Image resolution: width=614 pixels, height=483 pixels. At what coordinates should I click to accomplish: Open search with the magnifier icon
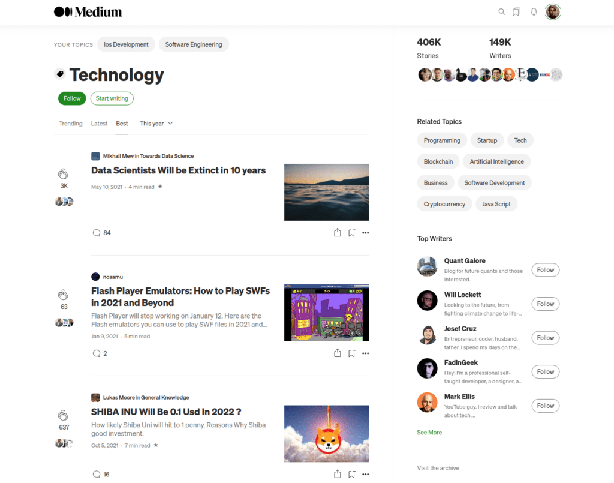501,12
